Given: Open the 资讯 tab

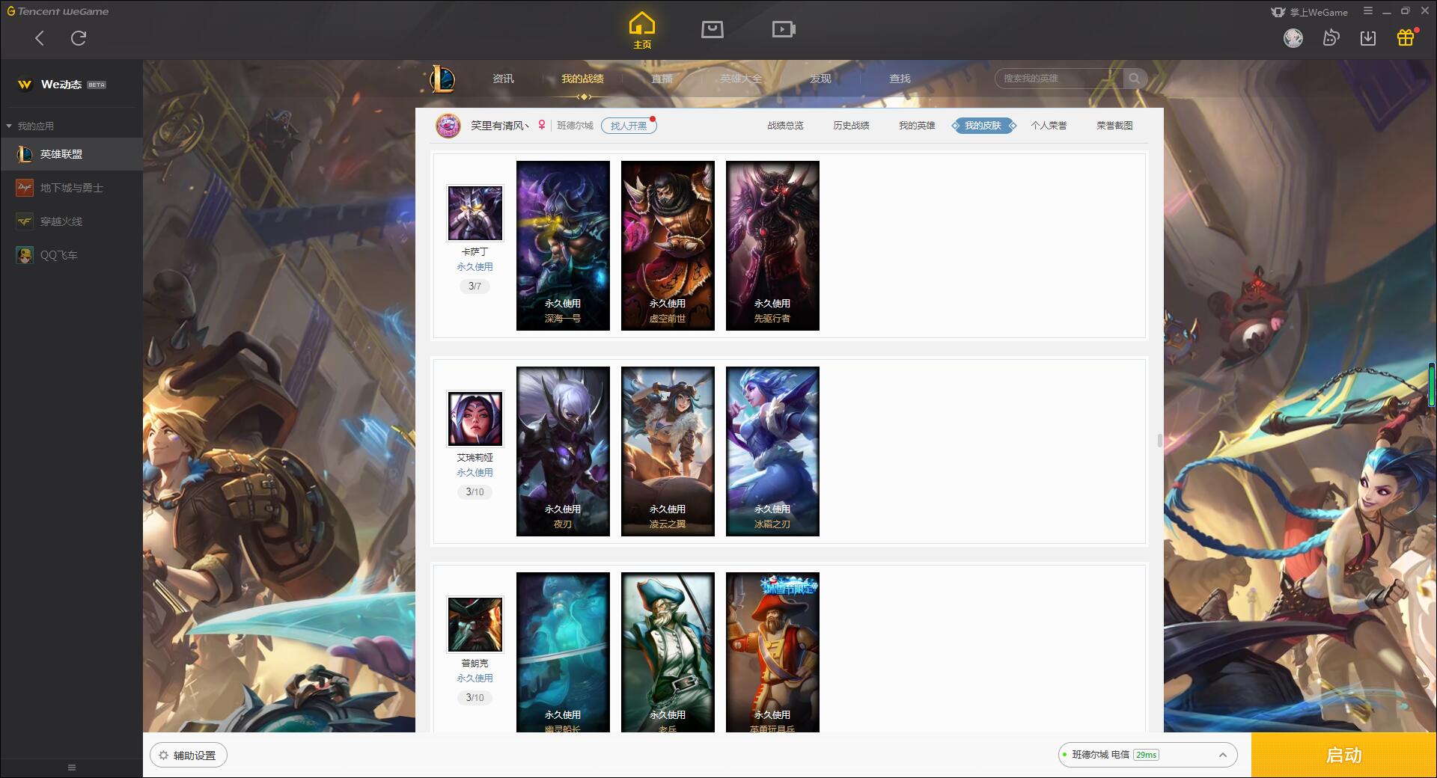Looking at the screenshot, I should coord(504,79).
